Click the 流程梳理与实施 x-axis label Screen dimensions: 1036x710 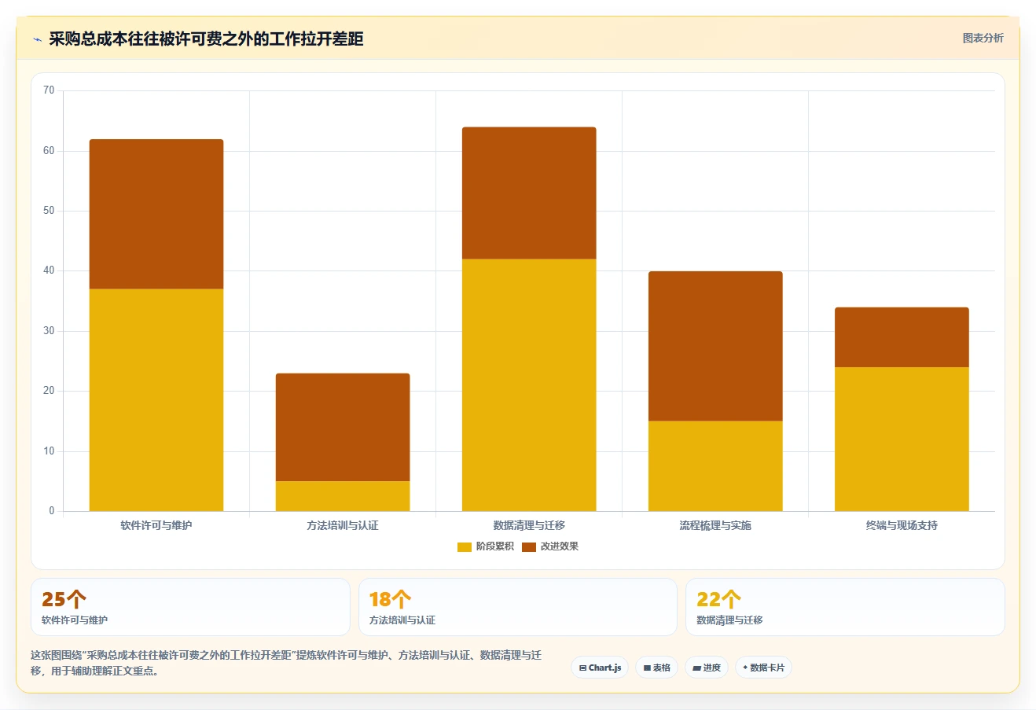(x=715, y=525)
